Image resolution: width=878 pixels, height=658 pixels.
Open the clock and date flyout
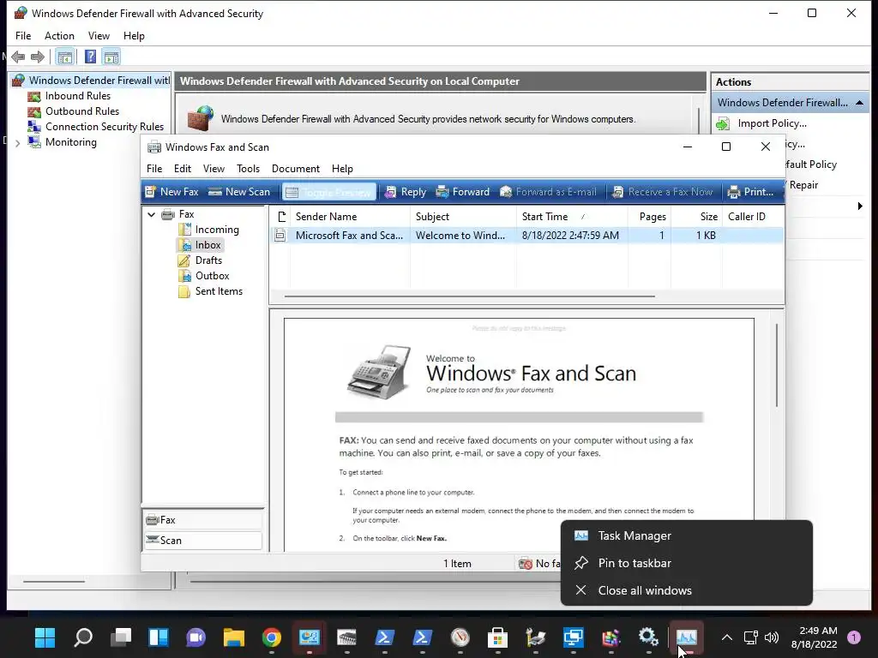(x=815, y=637)
